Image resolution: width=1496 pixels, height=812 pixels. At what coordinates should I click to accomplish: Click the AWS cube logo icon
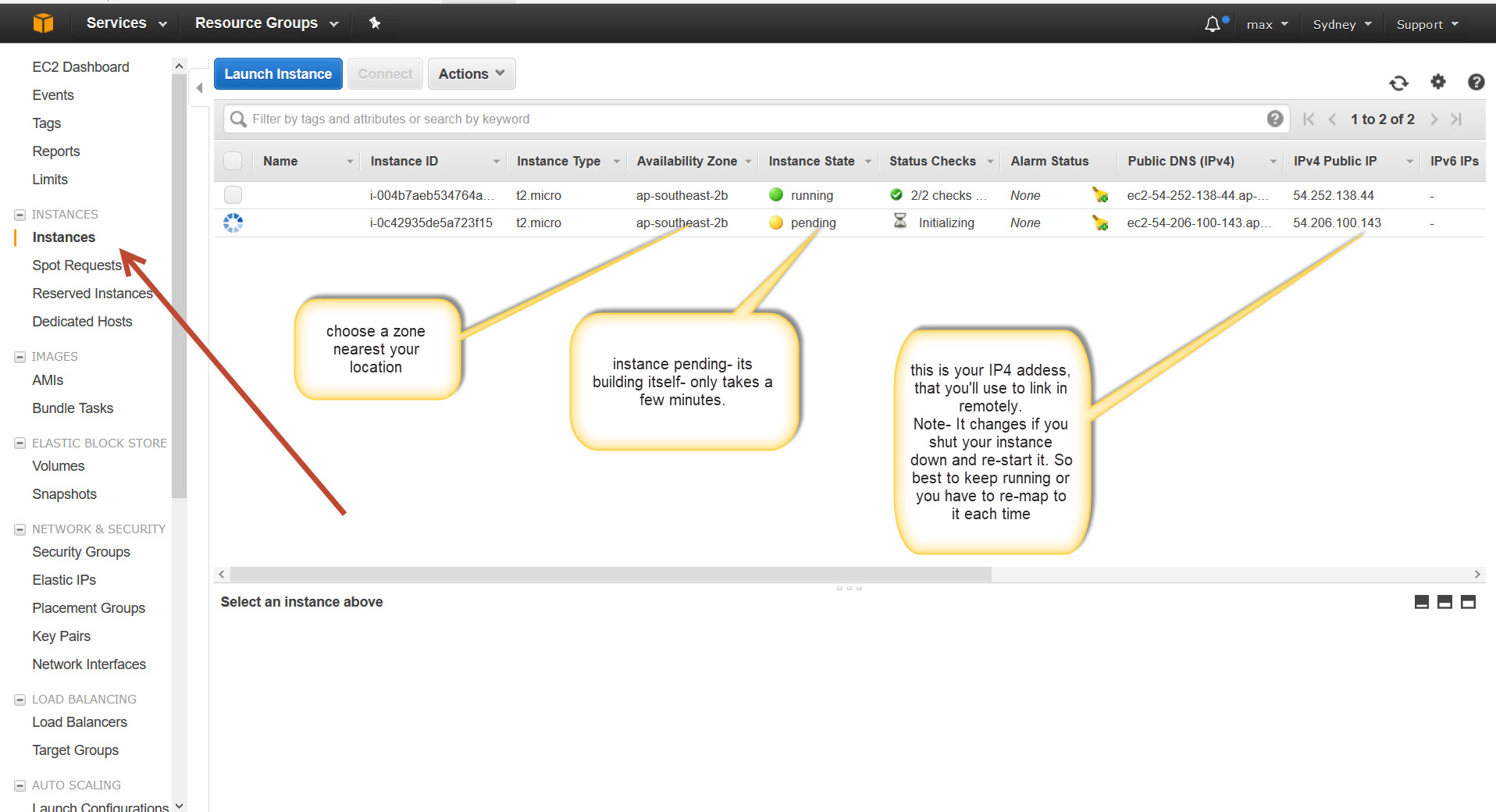pos(44,23)
